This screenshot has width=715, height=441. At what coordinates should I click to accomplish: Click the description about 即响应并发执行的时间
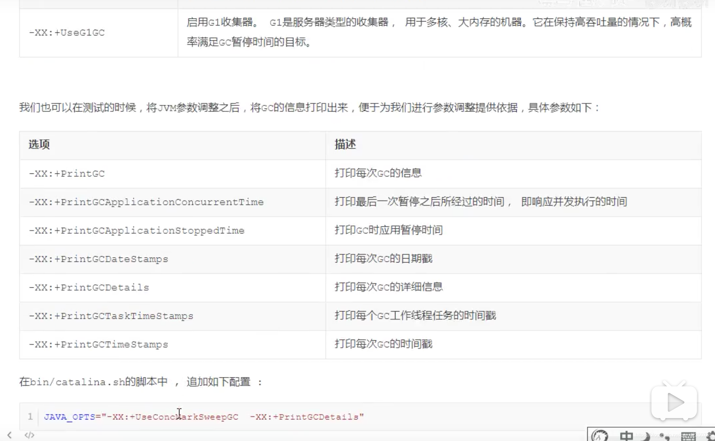[x=481, y=202]
